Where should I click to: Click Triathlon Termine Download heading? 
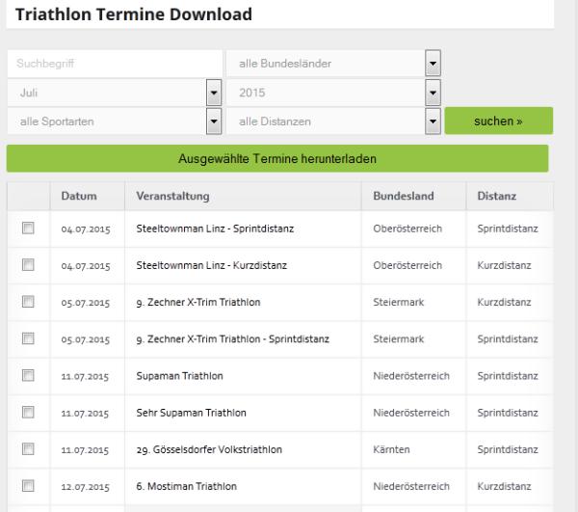(134, 14)
